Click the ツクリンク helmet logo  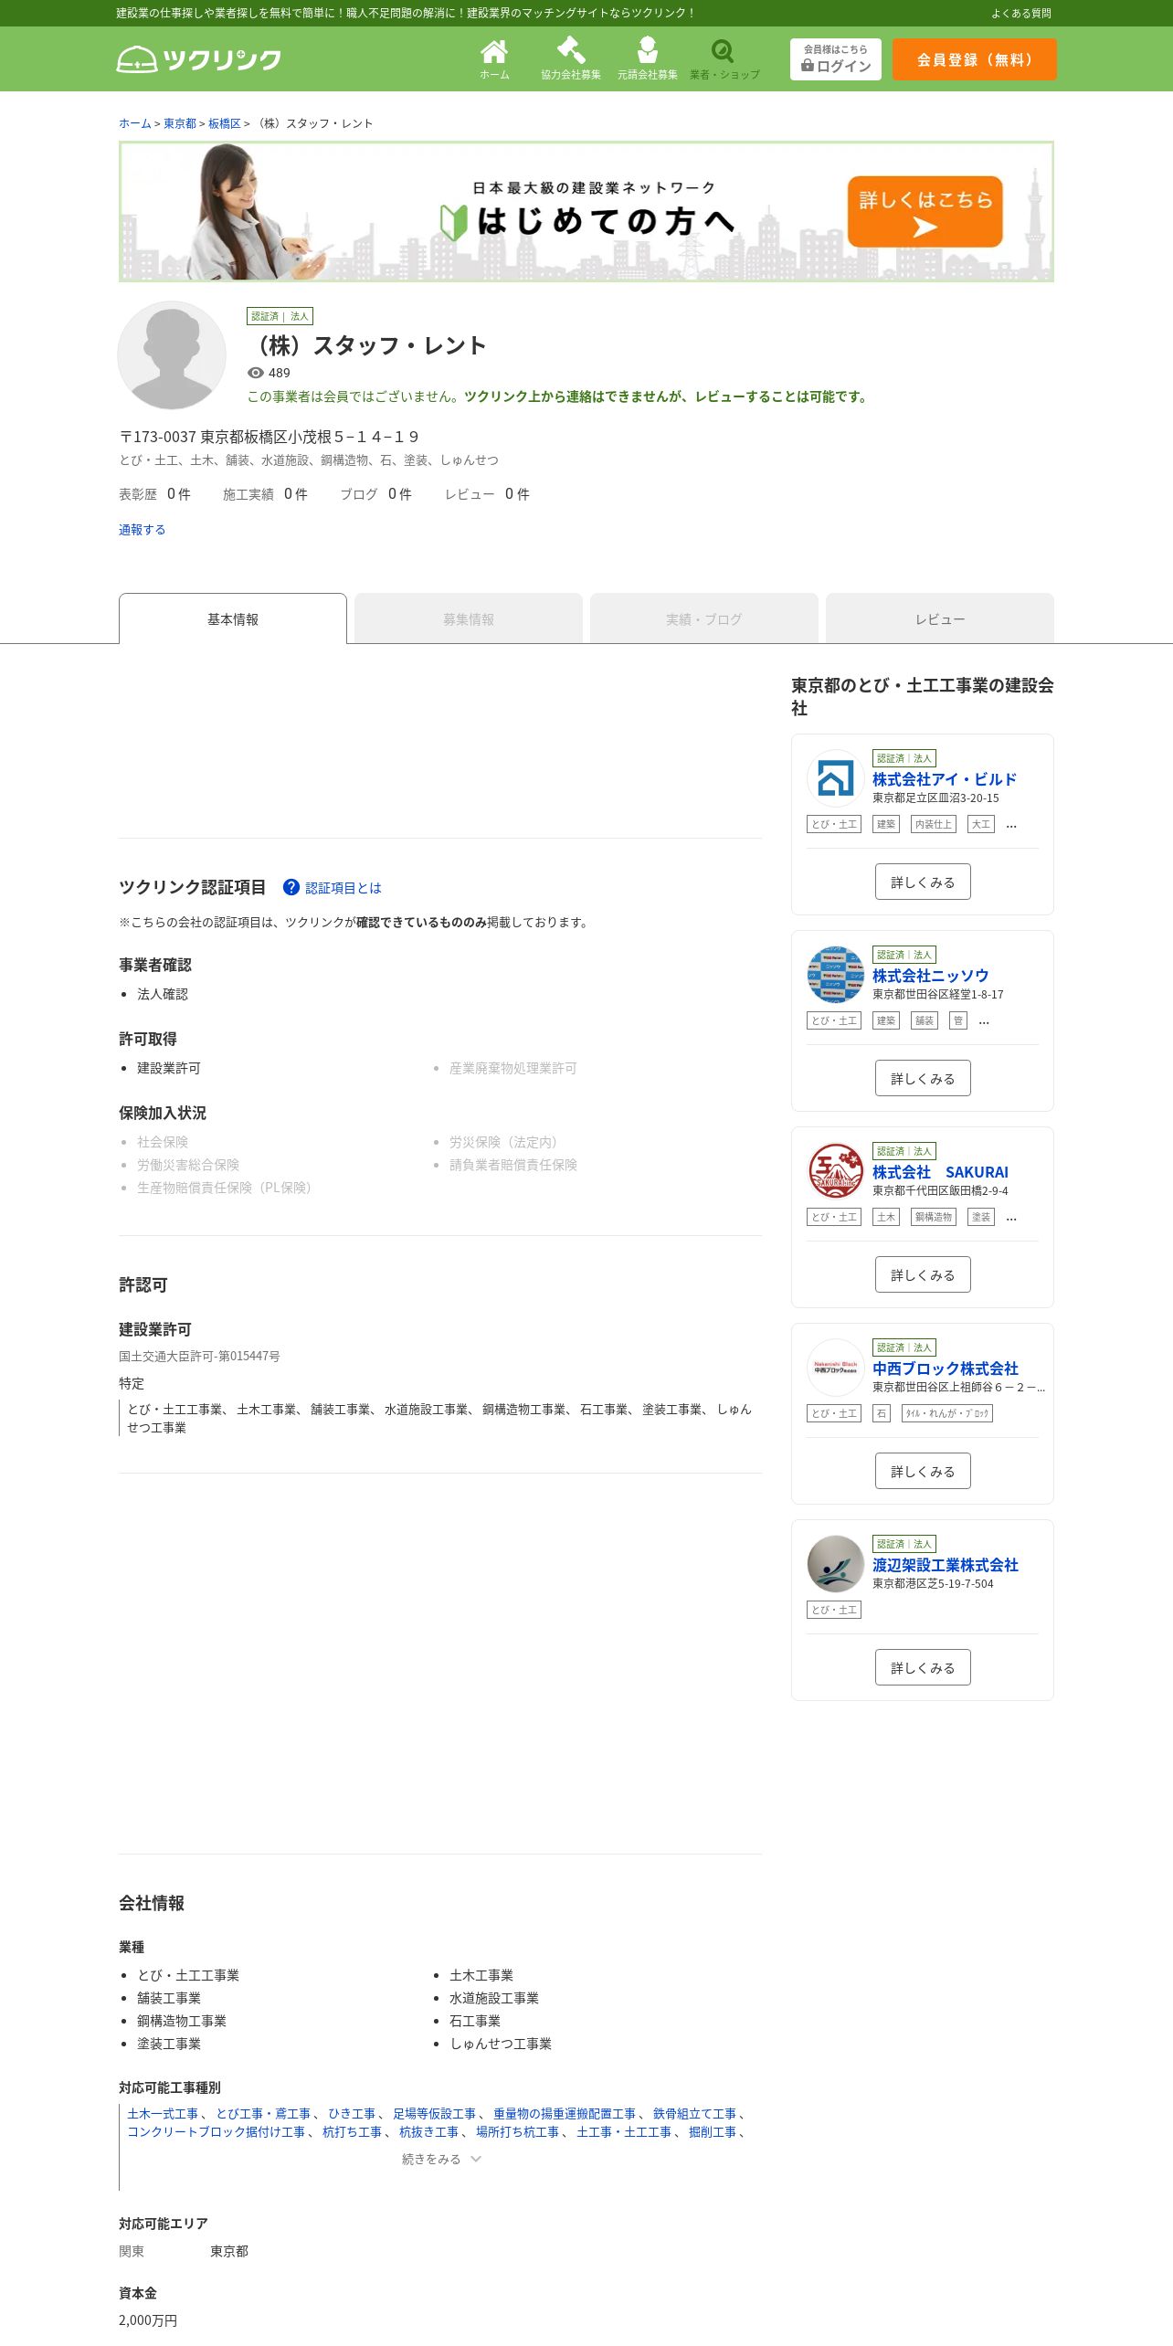click(x=199, y=59)
